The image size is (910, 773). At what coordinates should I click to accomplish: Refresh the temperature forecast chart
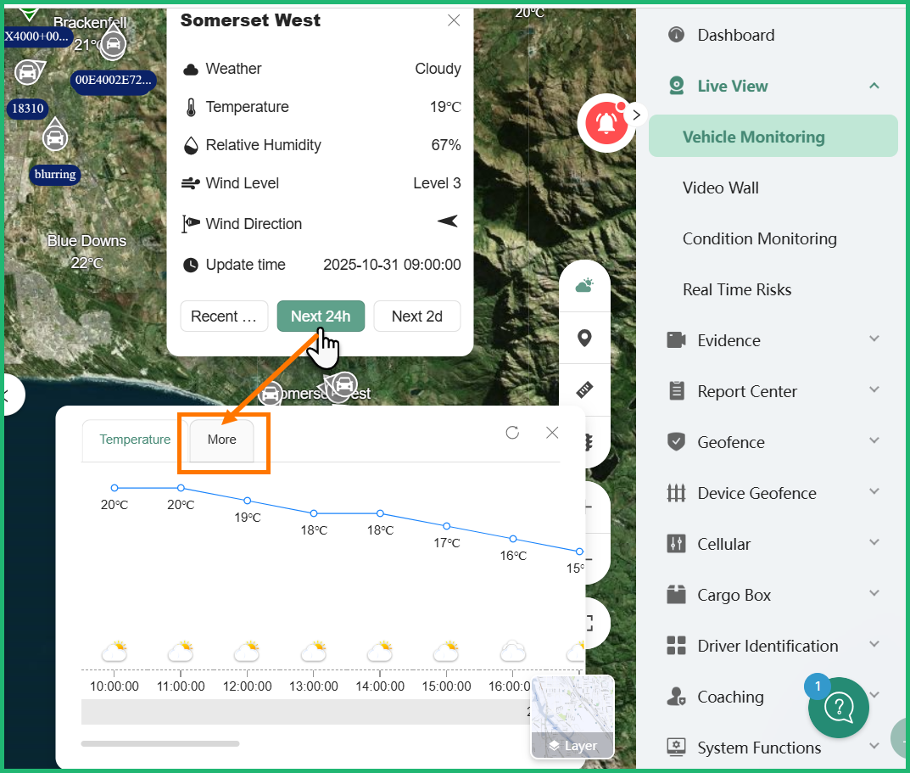click(x=512, y=432)
